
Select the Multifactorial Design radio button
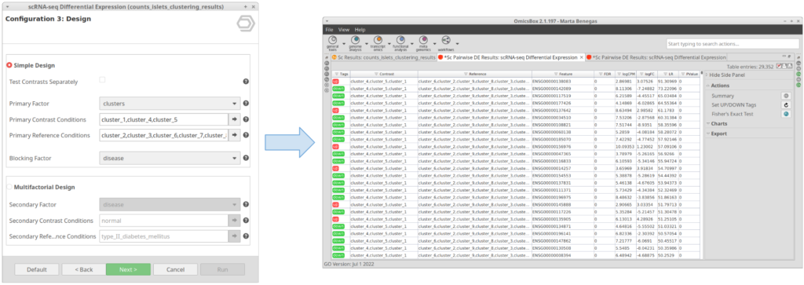[x=9, y=187]
